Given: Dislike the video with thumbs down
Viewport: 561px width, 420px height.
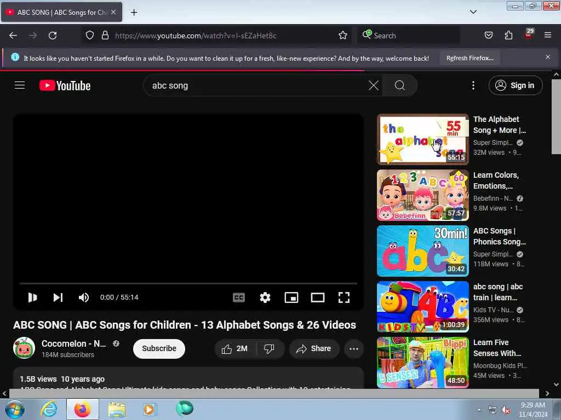Looking at the screenshot, I should pyautogui.click(x=269, y=348).
